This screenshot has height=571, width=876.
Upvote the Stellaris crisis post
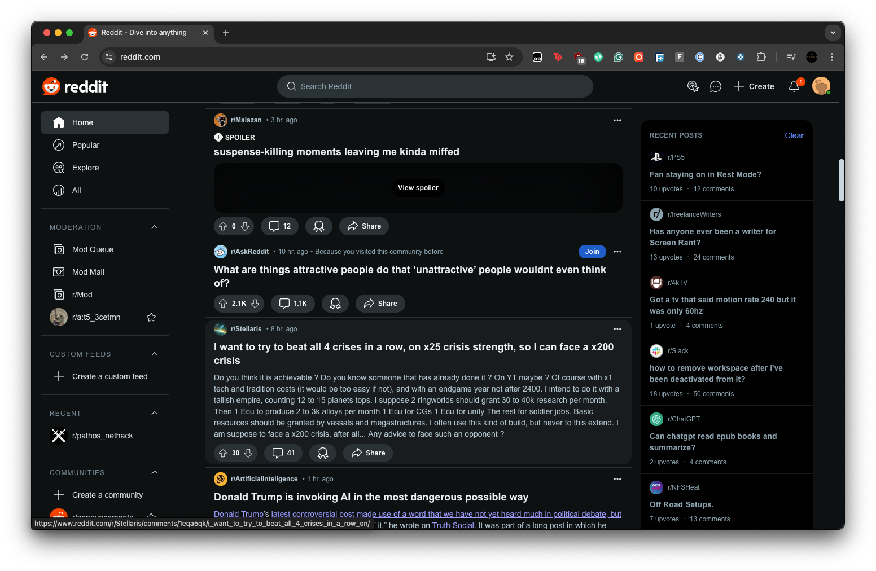pyautogui.click(x=223, y=453)
